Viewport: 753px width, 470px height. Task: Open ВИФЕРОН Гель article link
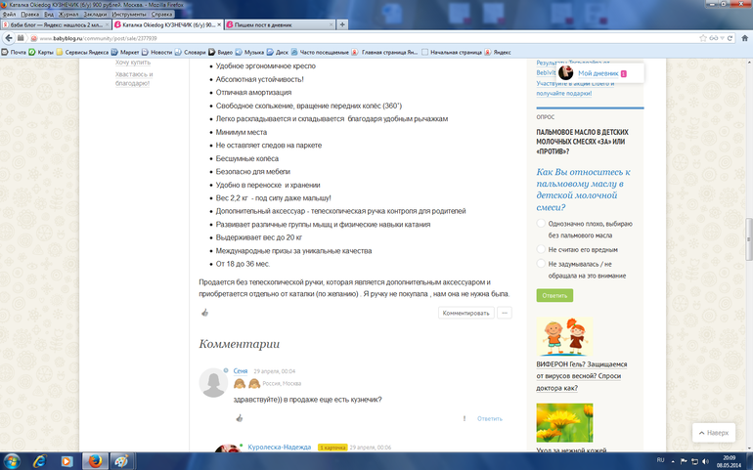(x=582, y=376)
